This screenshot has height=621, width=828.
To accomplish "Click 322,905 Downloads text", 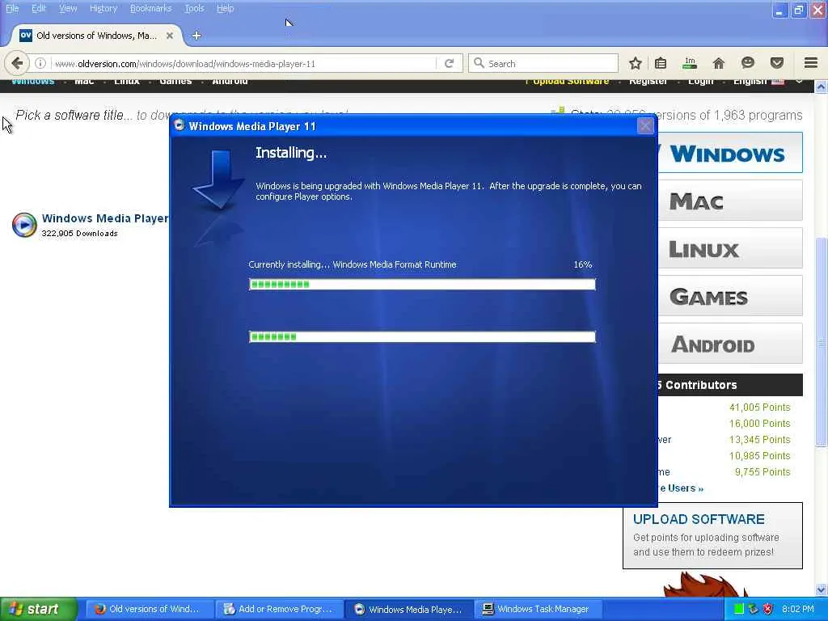I will pyautogui.click(x=79, y=234).
